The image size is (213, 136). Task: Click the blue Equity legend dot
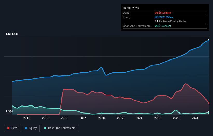click(x=25, y=128)
